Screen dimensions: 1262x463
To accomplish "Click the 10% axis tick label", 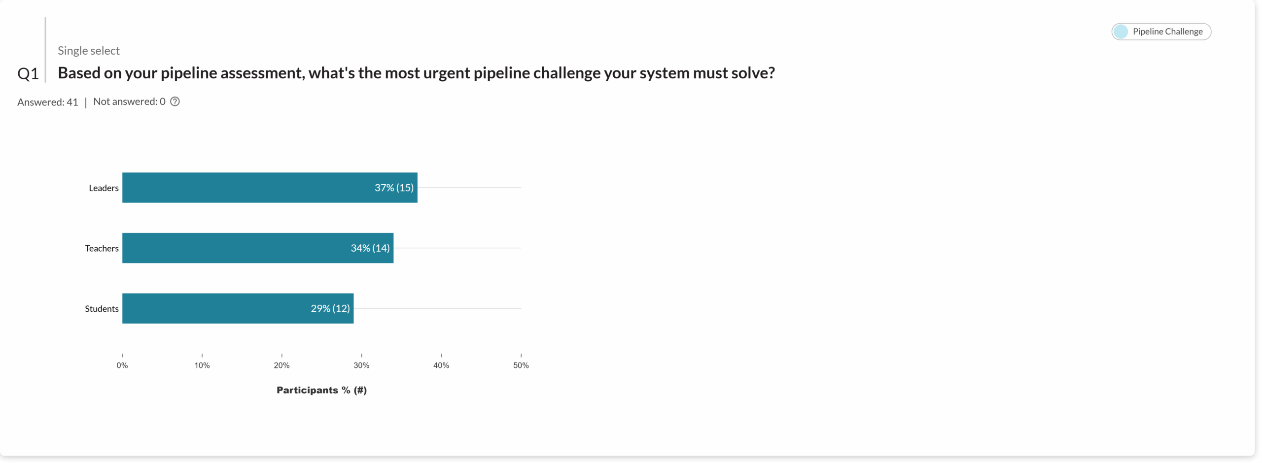I will [x=202, y=365].
